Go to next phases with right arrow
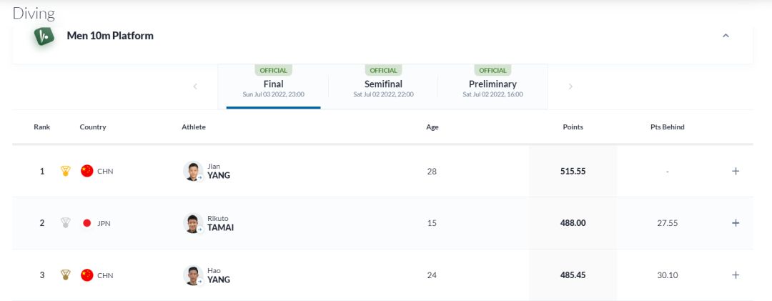This screenshot has width=772, height=301. click(570, 87)
